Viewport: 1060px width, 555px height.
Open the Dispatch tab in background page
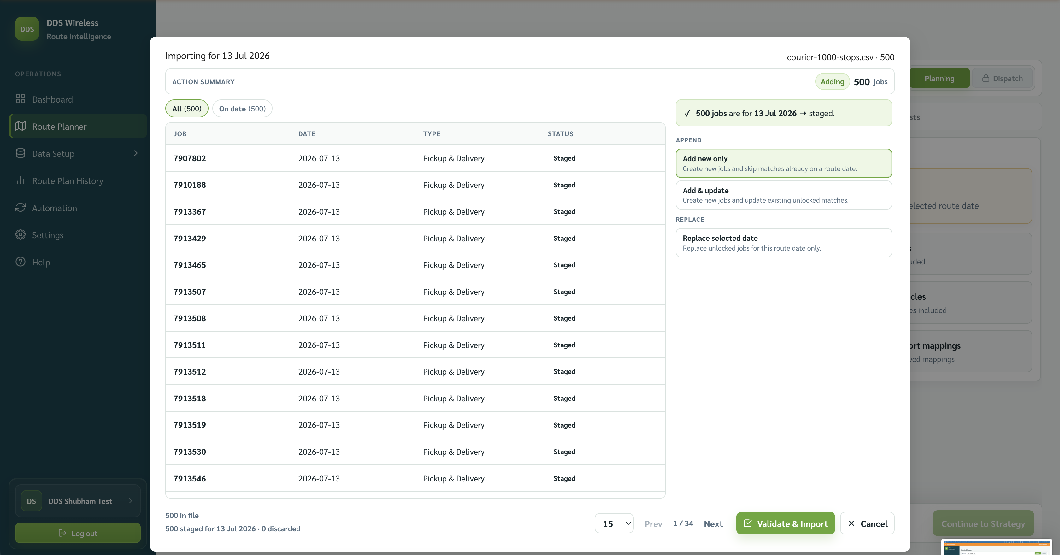[x=1002, y=78]
